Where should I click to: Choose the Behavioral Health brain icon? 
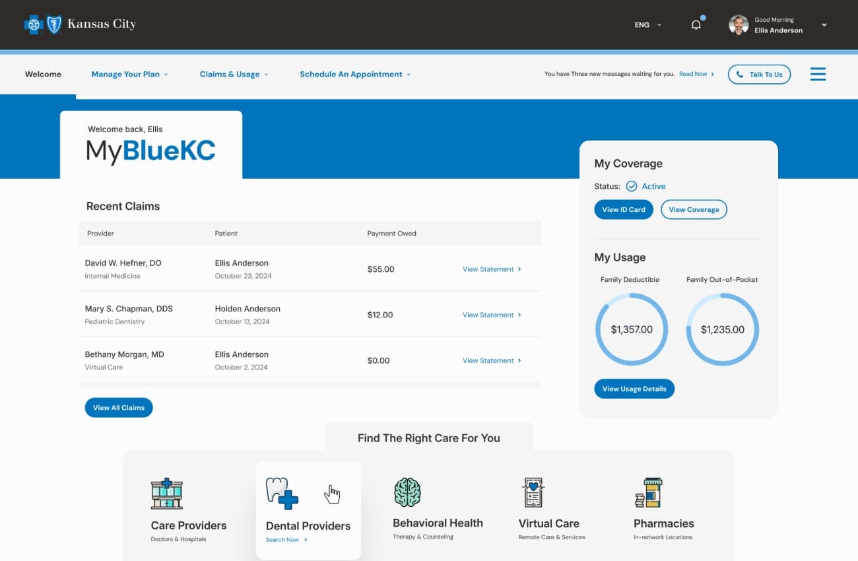(407, 492)
